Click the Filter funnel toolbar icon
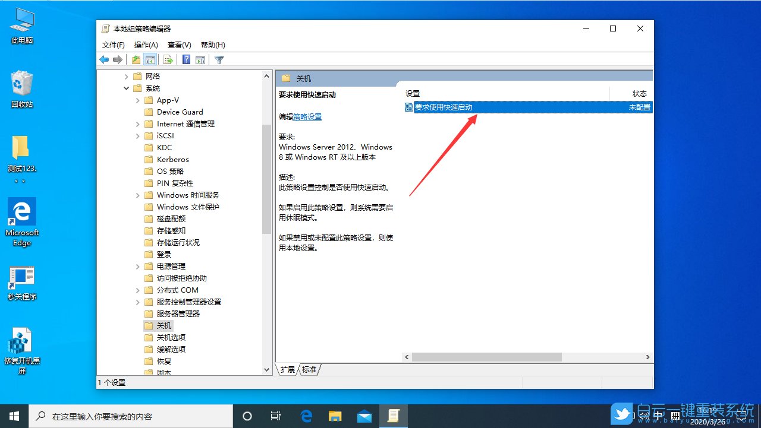This screenshot has height=428, width=761. (x=218, y=59)
